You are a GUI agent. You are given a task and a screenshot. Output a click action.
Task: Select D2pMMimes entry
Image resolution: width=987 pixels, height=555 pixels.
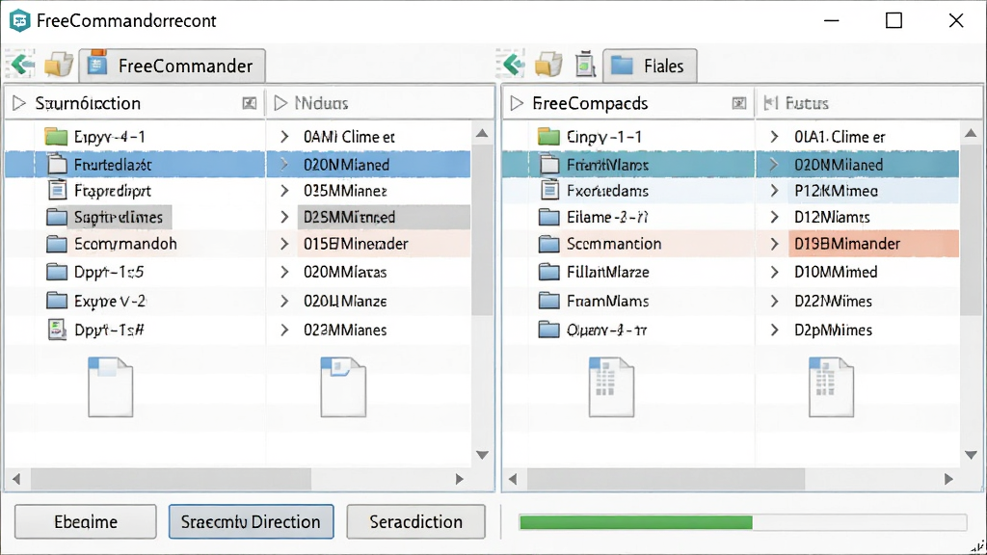(x=834, y=330)
